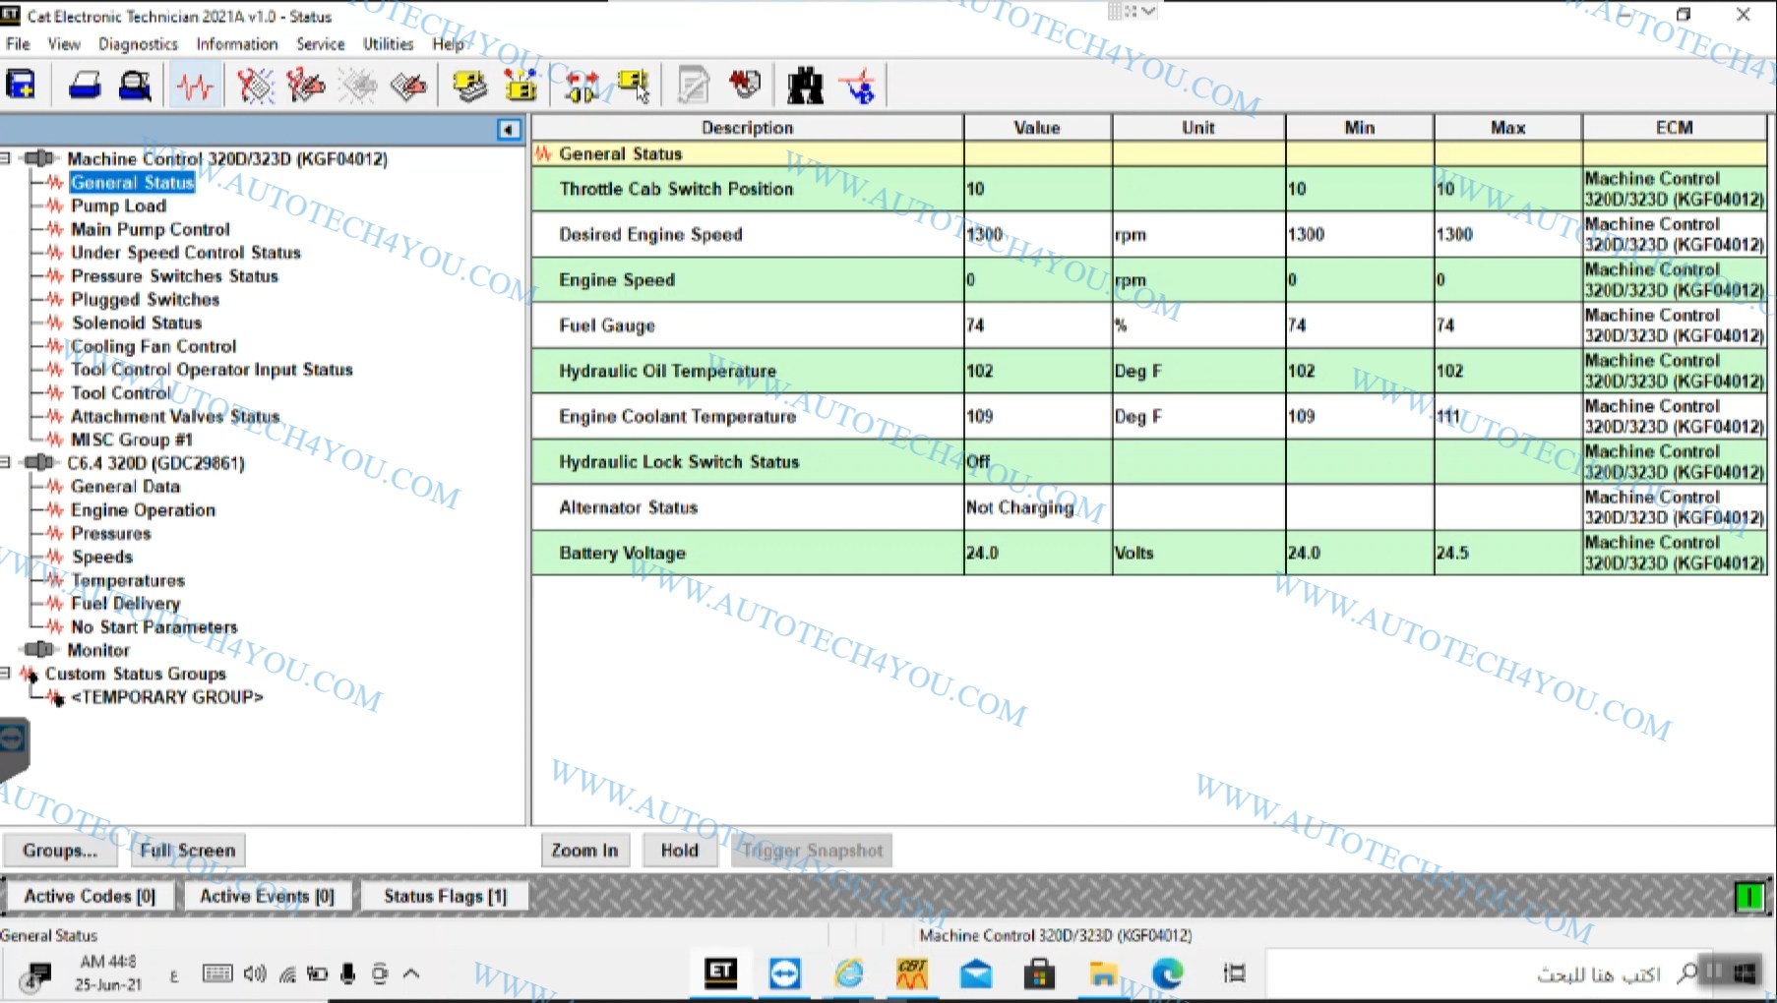This screenshot has height=1003, width=1777.
Task: Open TeamViewer from the Windows taskbar
Action: pyautogui.click(x=784, y=973)
